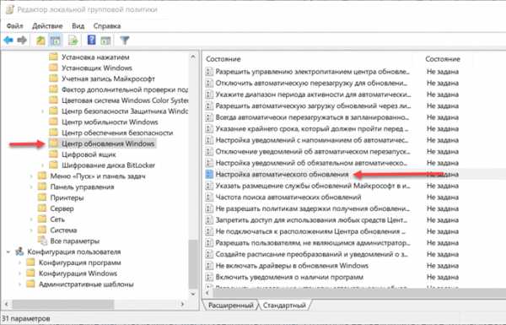Click the Forward arrow toolbar icon
Image resolution: width=506 pixels, height=325 pixels.
(22, 41)
